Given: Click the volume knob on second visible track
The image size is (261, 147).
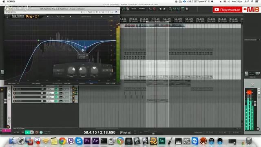Looking at the screenshot, I should click(x=48, y=93).
